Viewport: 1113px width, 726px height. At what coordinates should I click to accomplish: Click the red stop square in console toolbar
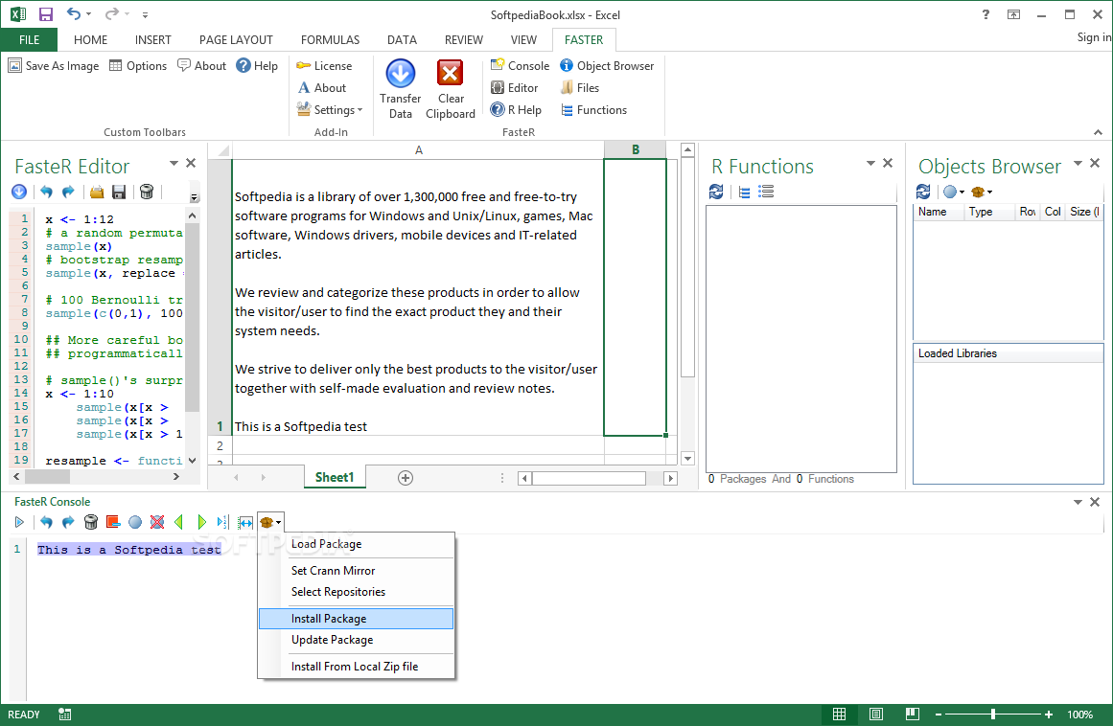click(x=113, y=522)
